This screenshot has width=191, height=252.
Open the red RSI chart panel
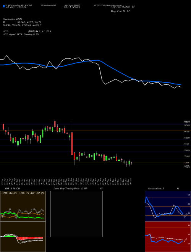(x=168, y=237)
